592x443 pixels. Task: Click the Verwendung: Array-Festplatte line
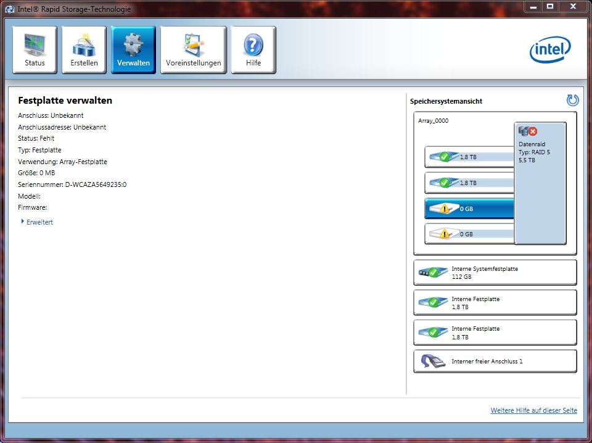coord(63,162)
